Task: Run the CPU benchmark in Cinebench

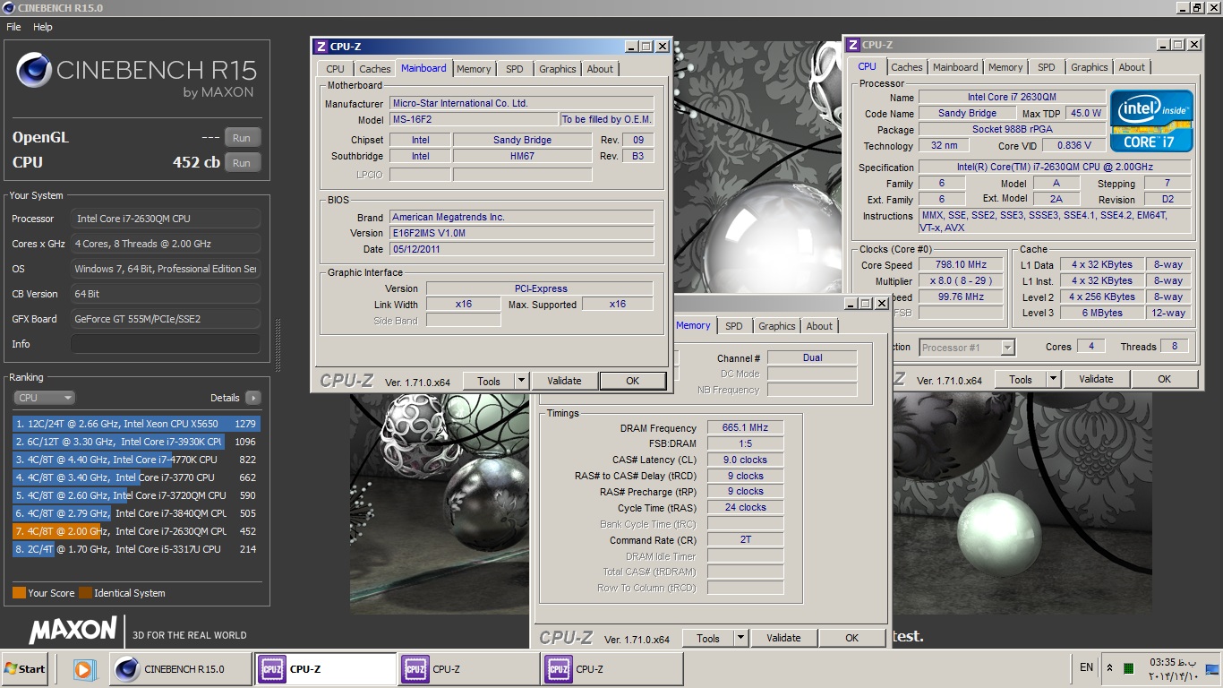Action: 242,163
